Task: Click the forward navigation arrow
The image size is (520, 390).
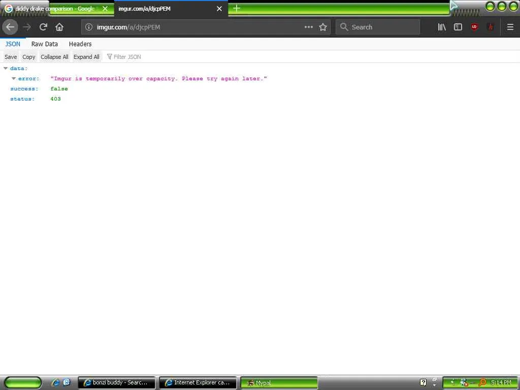Action: 27,27
